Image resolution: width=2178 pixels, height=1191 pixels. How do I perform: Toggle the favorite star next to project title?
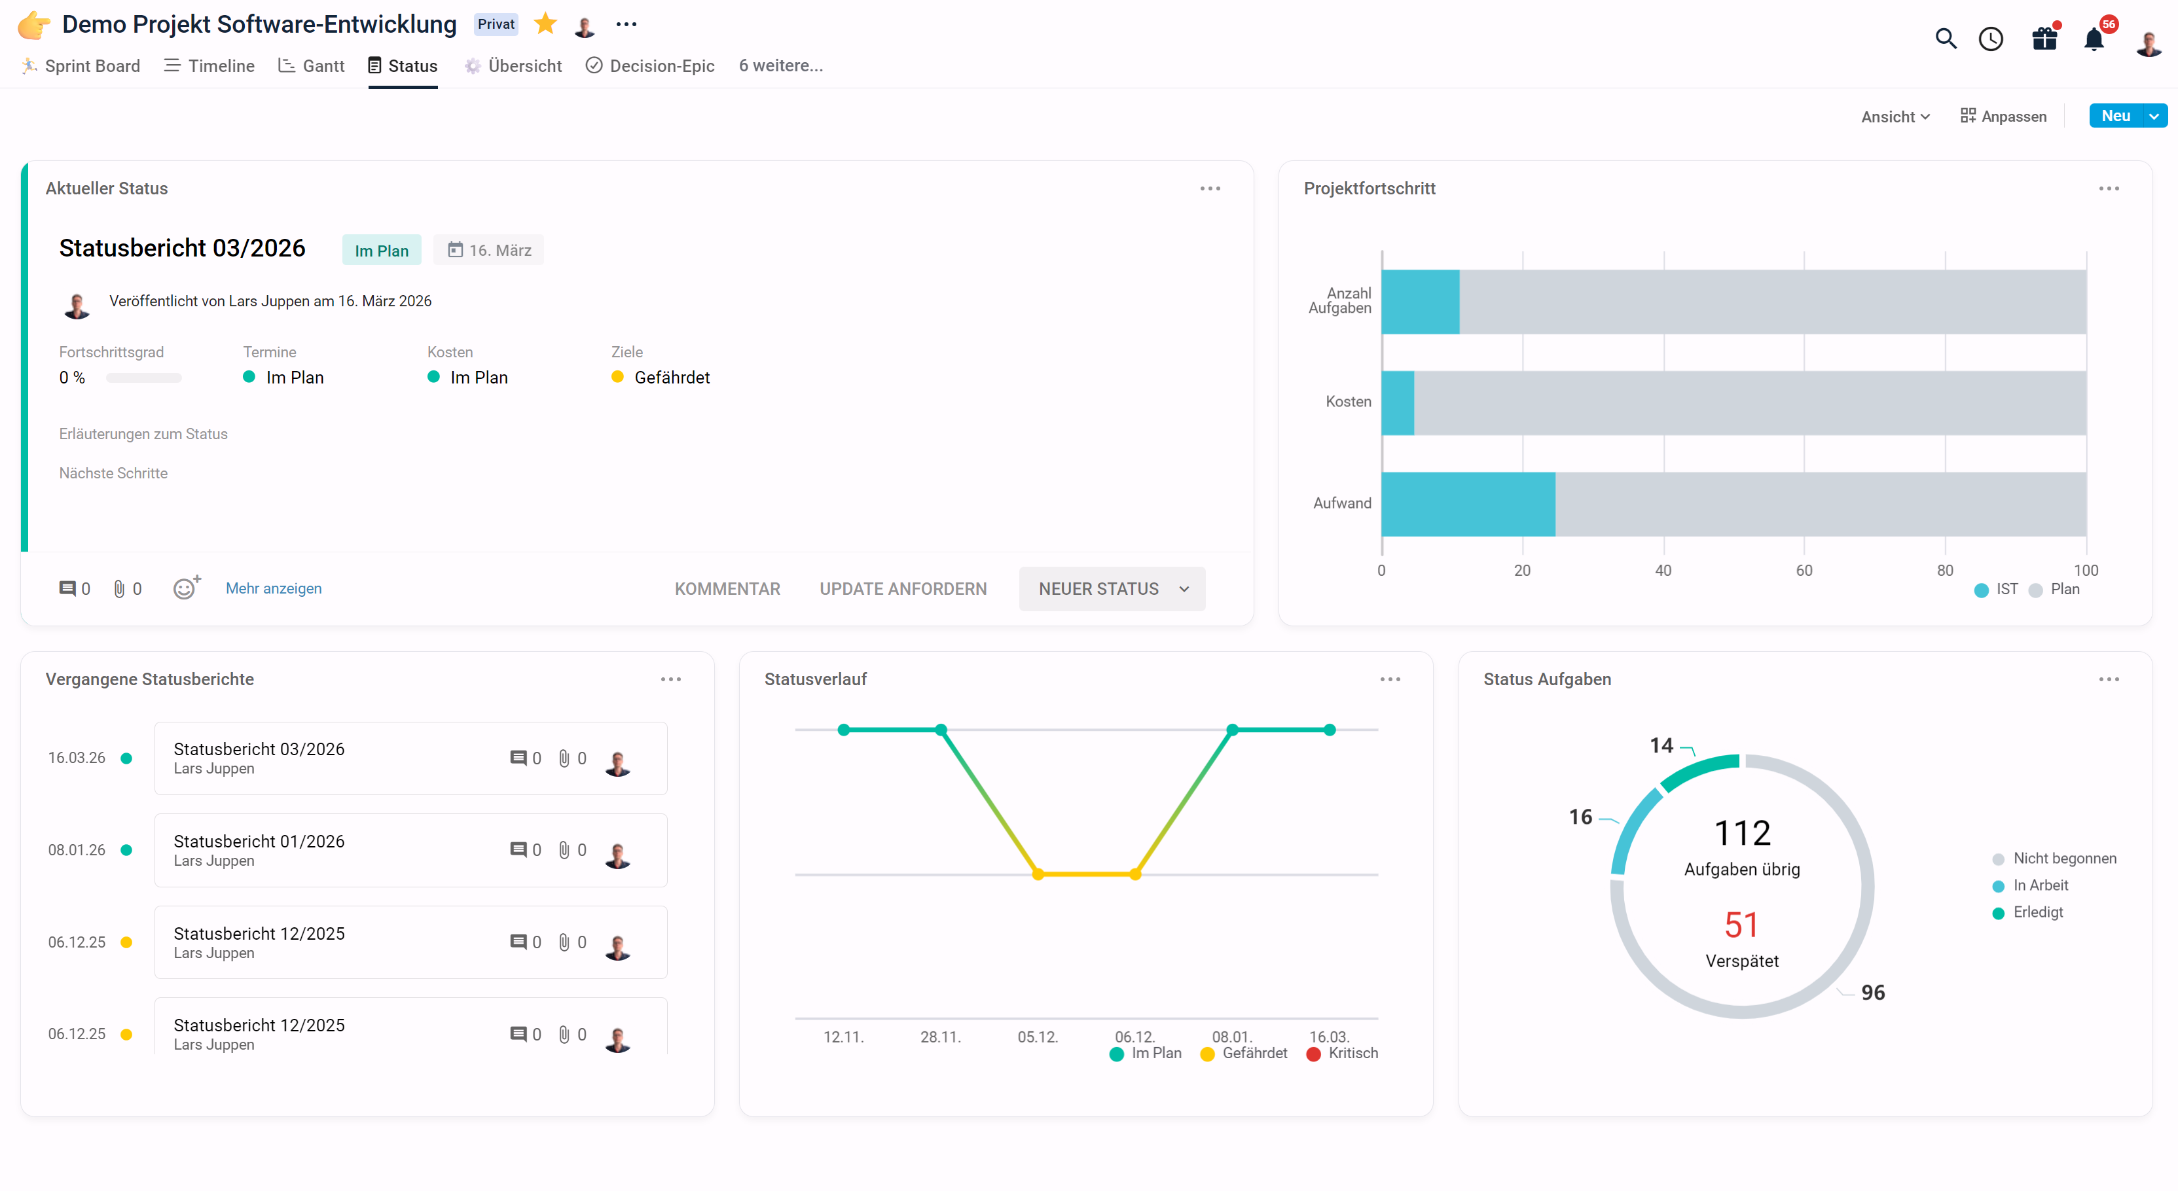pos(545,24)
